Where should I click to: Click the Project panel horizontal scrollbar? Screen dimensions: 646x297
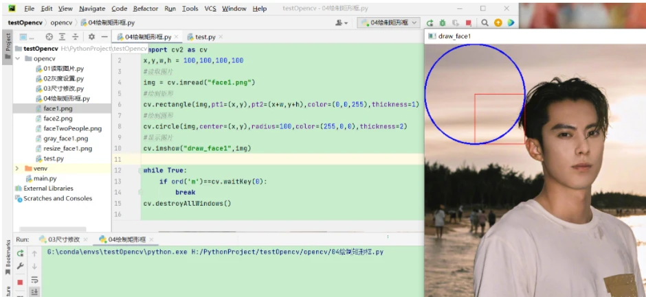point(53,228)
